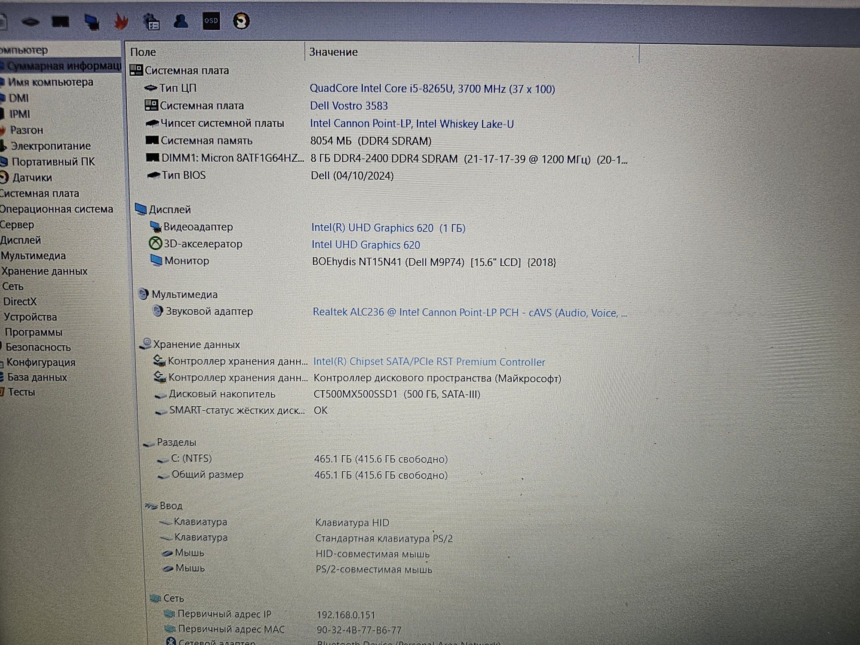Expand Тесты category

(21, 392)
